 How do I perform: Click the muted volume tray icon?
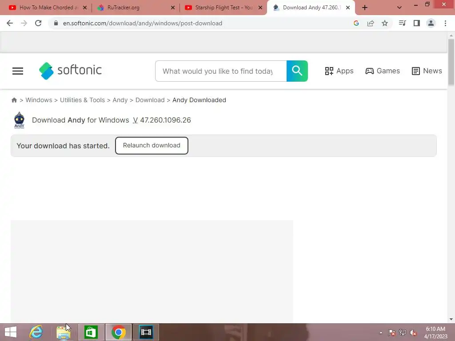[x=413, y=333]
